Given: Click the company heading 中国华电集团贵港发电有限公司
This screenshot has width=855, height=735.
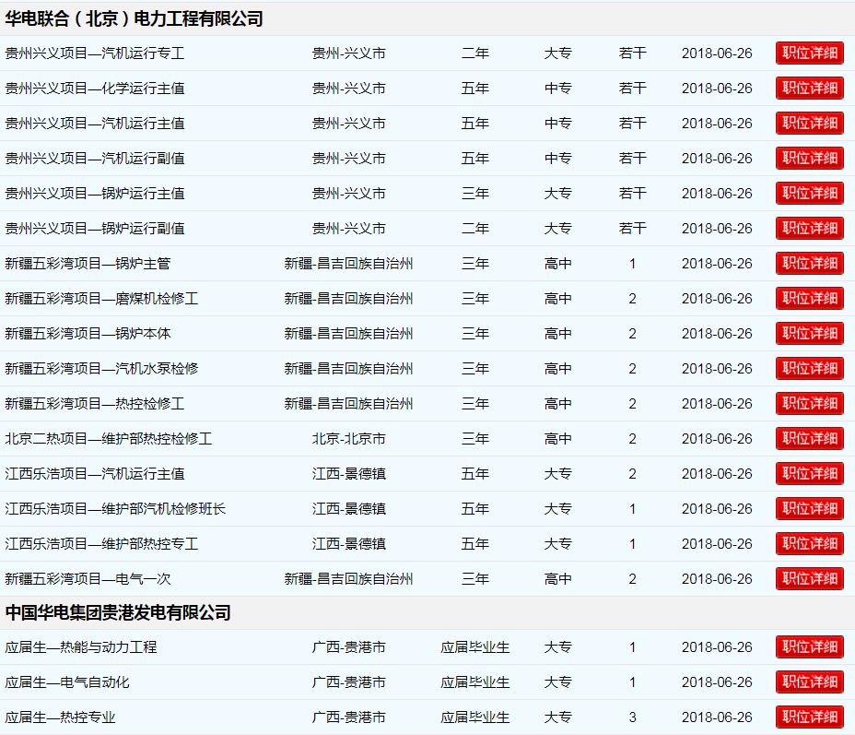Looking at the screenshot, I should pos(118,612).
